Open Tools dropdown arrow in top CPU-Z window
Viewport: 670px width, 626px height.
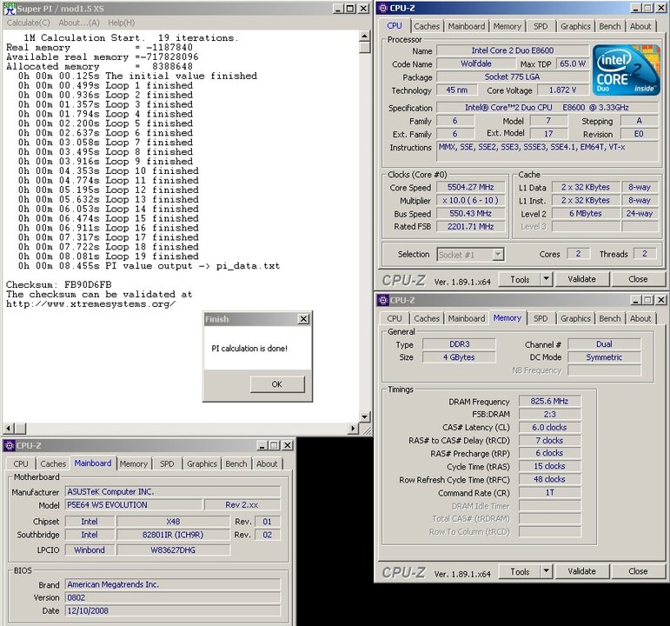tap(546, 279)
